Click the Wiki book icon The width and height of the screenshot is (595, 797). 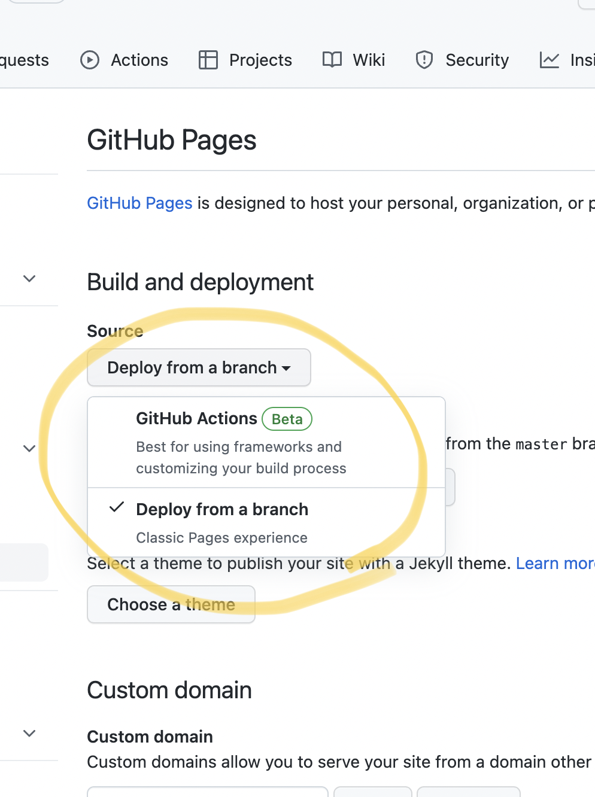332,59
